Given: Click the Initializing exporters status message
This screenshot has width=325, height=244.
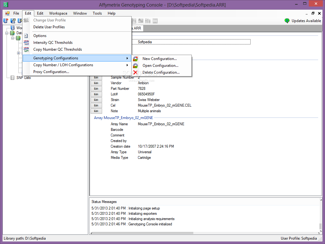Looking at the screenshot, I should pos(124,214).
